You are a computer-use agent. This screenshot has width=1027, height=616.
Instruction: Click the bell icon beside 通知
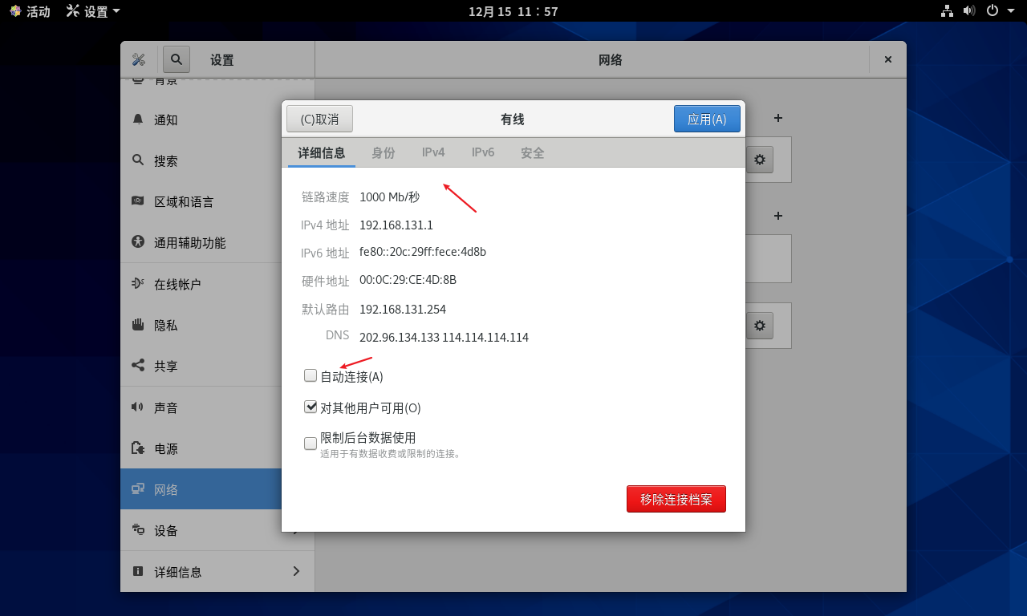click(x=137, y=120)
